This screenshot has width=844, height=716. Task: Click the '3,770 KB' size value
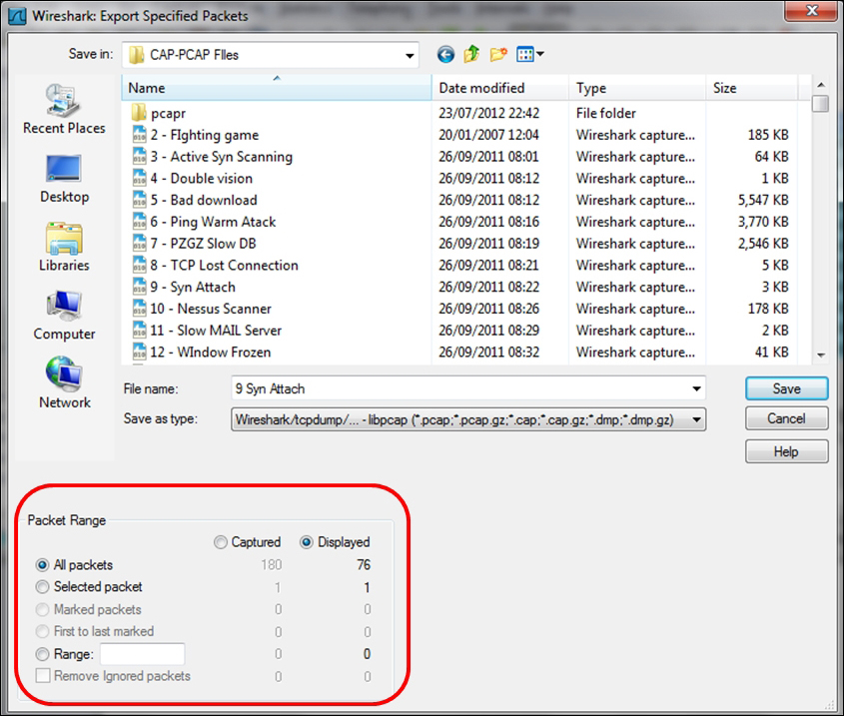(x=763, y=222)
